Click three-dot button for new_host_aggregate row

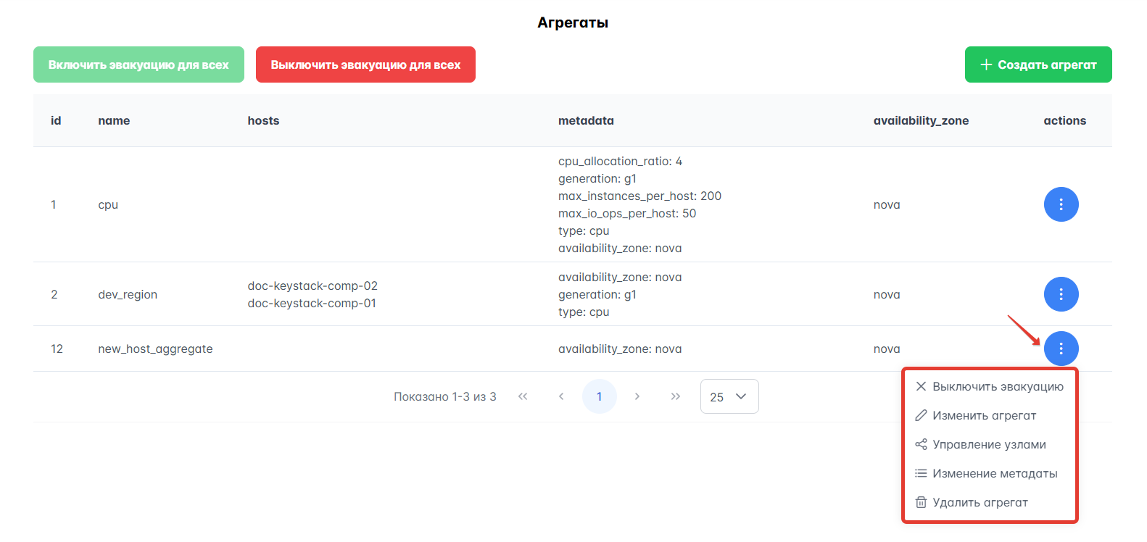[1061, 349]
